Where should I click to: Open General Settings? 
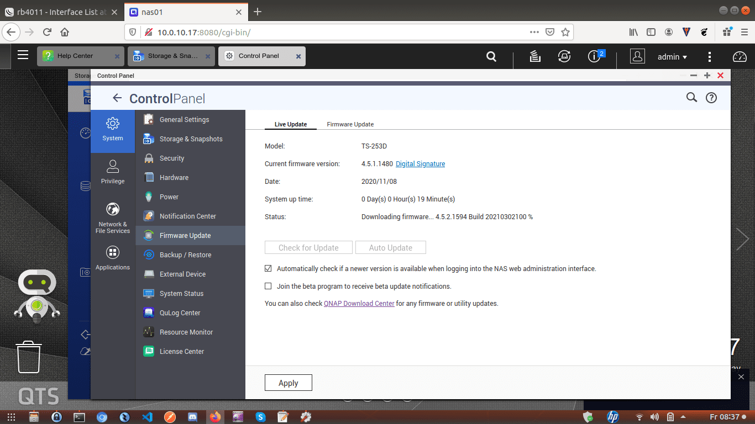pos(190,119)
